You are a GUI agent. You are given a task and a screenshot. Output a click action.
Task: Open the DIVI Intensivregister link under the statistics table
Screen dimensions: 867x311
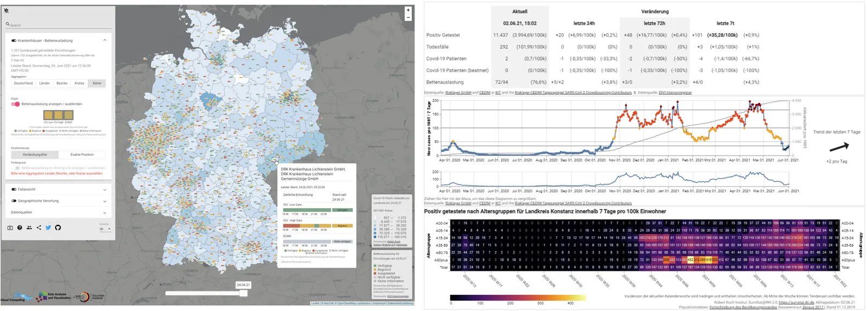[675, 93]
